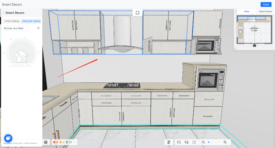Switch to the Enterprise Catalog tab
The image size is (275, 148).
coord(31,21)
